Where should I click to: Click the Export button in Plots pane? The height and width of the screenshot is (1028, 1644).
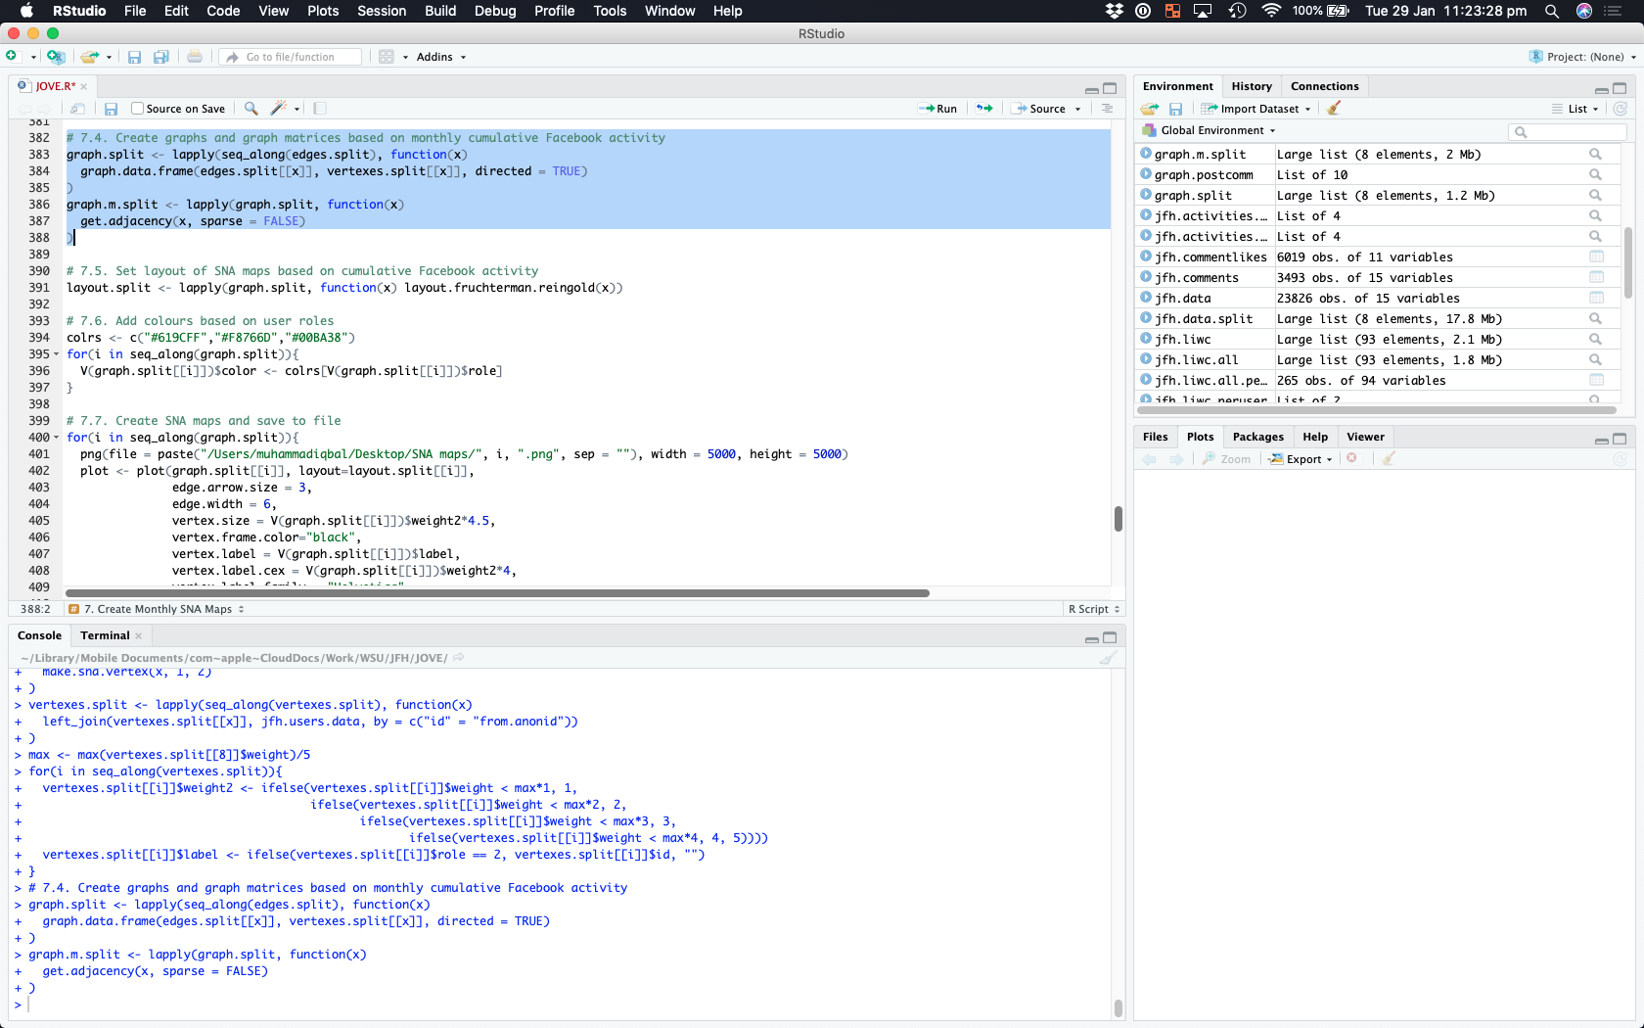click(1301, 459)
